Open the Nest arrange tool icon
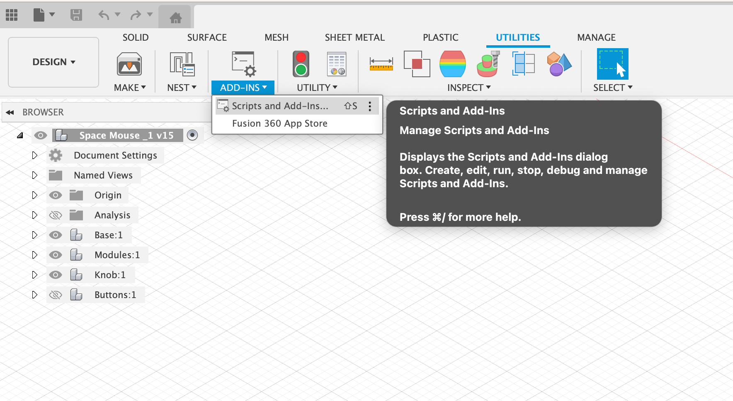 182,64
